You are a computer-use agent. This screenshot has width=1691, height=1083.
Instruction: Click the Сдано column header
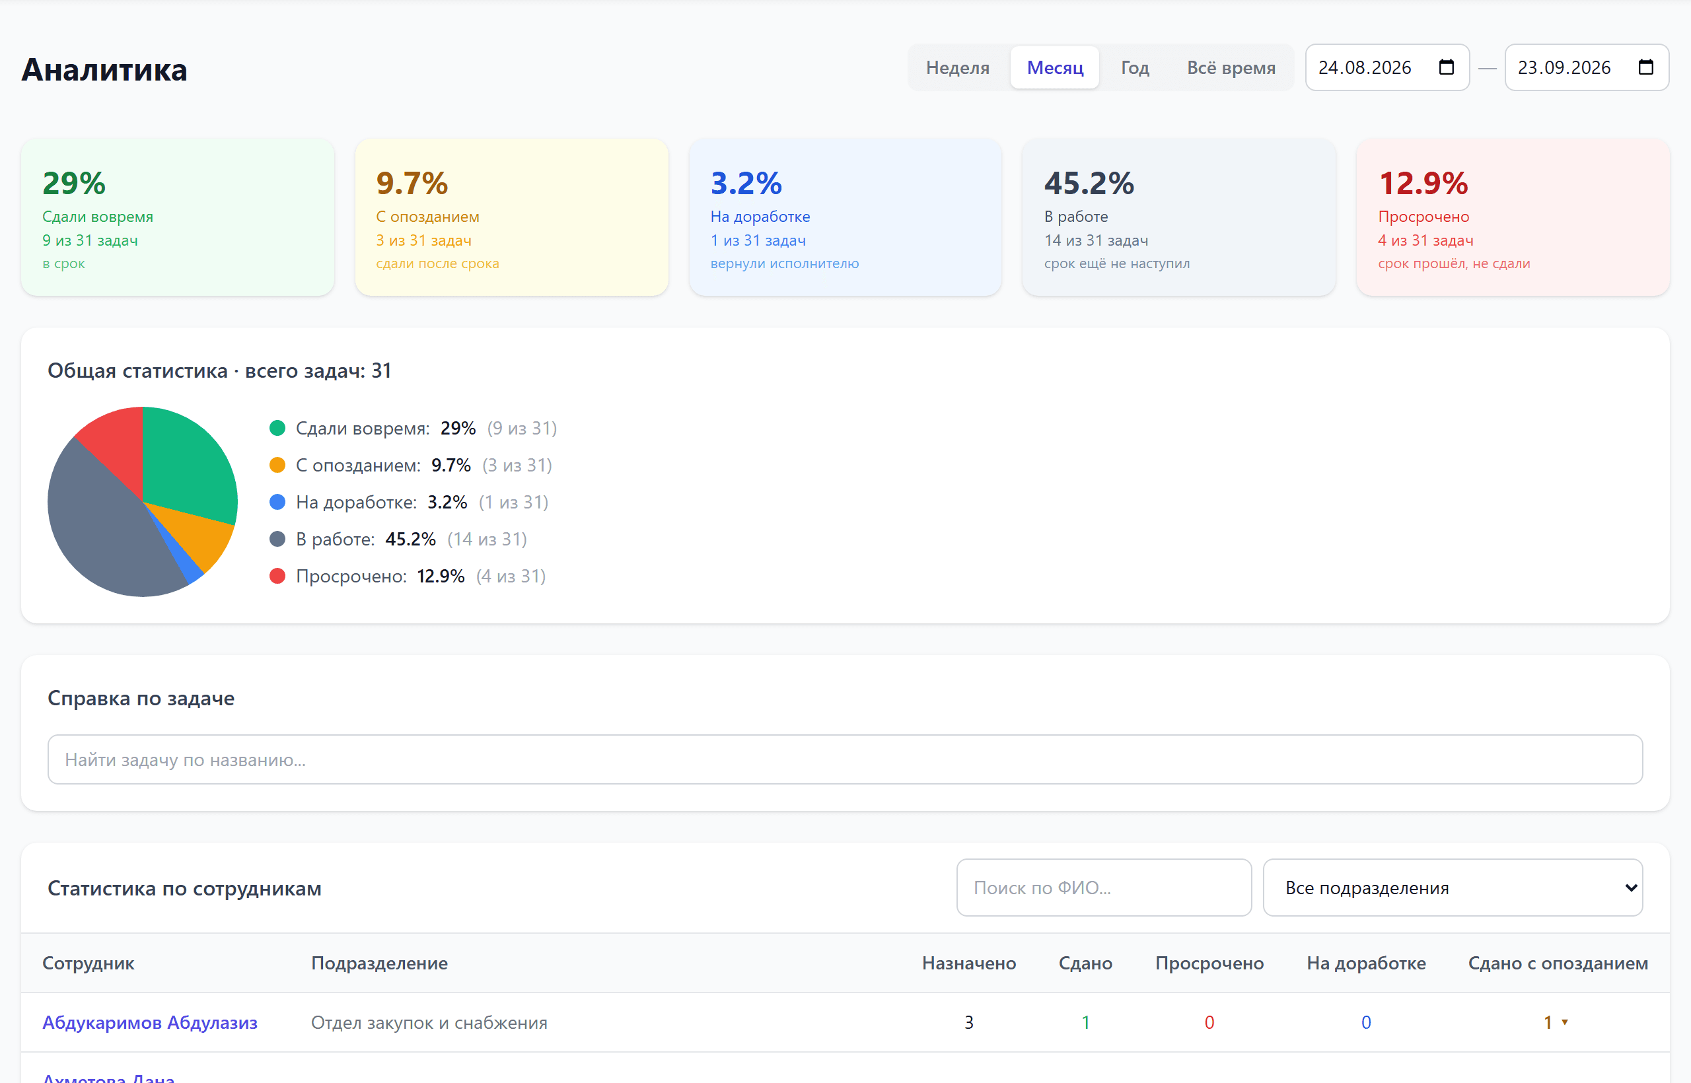click(1085, 963)
